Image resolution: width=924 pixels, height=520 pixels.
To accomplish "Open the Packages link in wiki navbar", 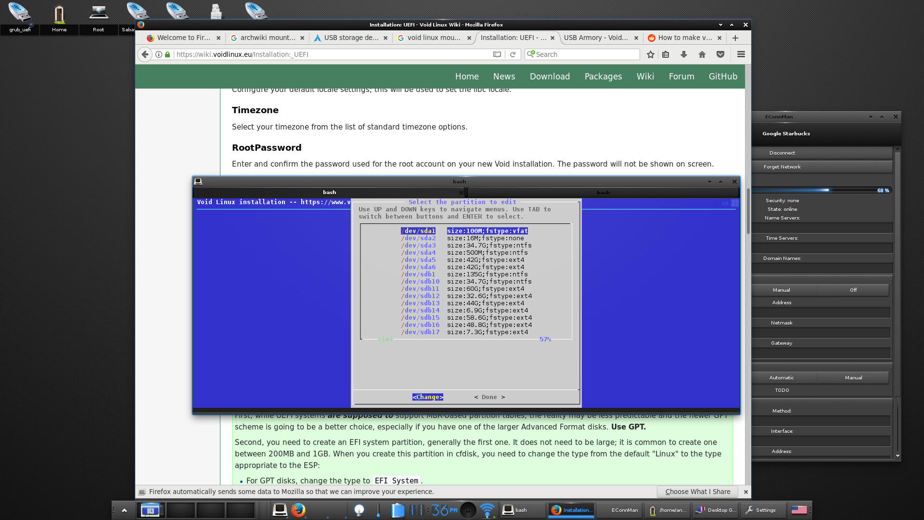I will click(603, 77).
